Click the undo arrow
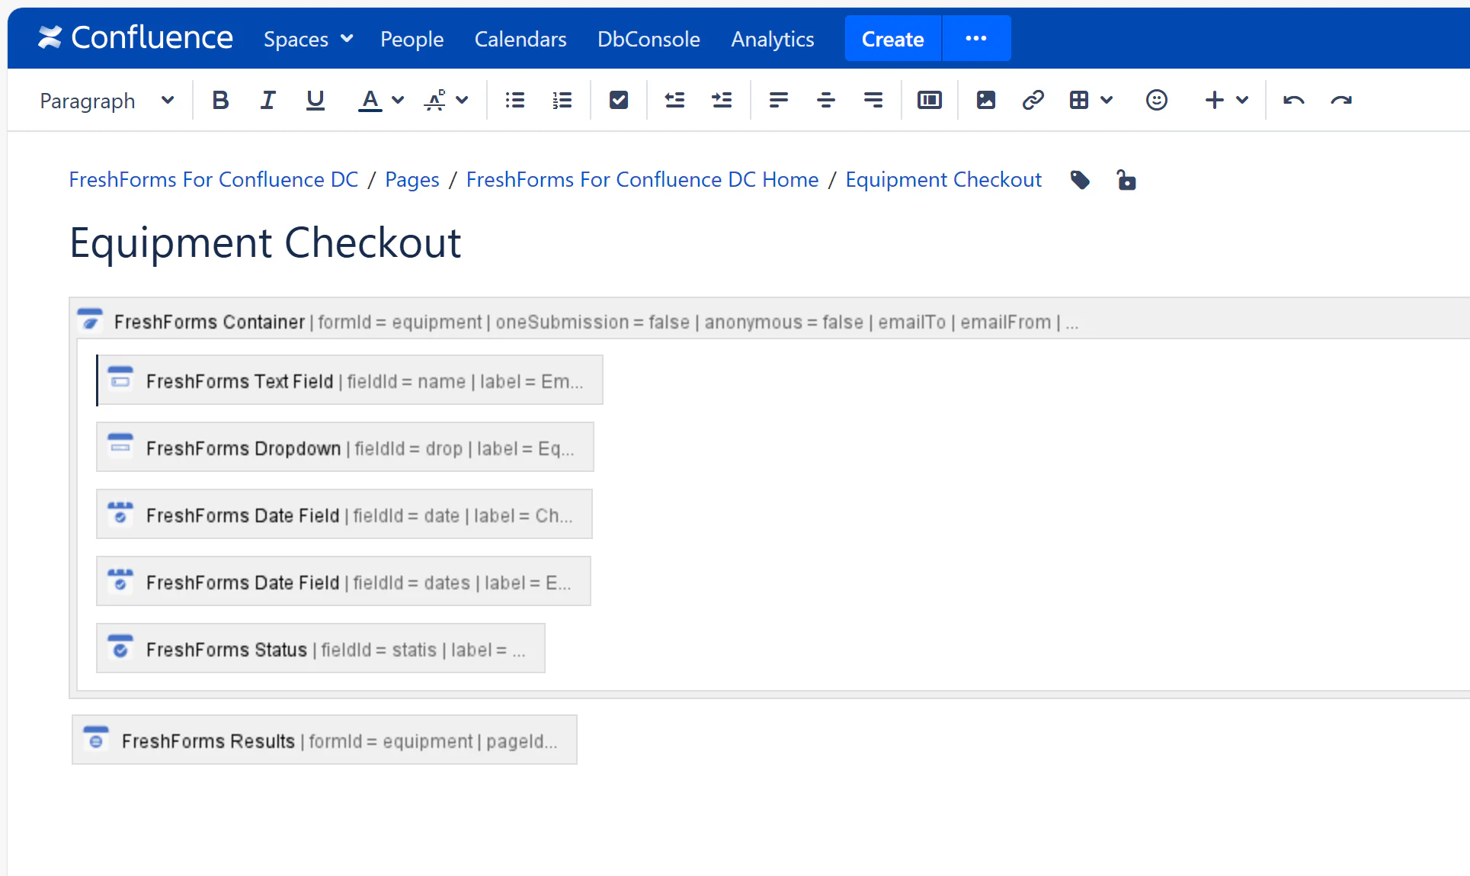The width and height of the screenshot is (1470, 876). coord(1293,100)
